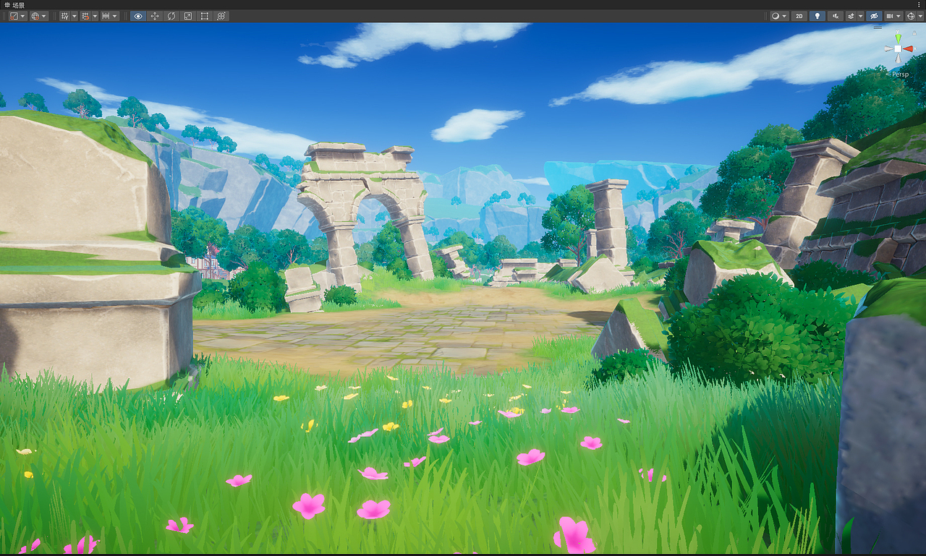Select the Transform tool
Screen dimensions: 926x556
tap(221, 16)
